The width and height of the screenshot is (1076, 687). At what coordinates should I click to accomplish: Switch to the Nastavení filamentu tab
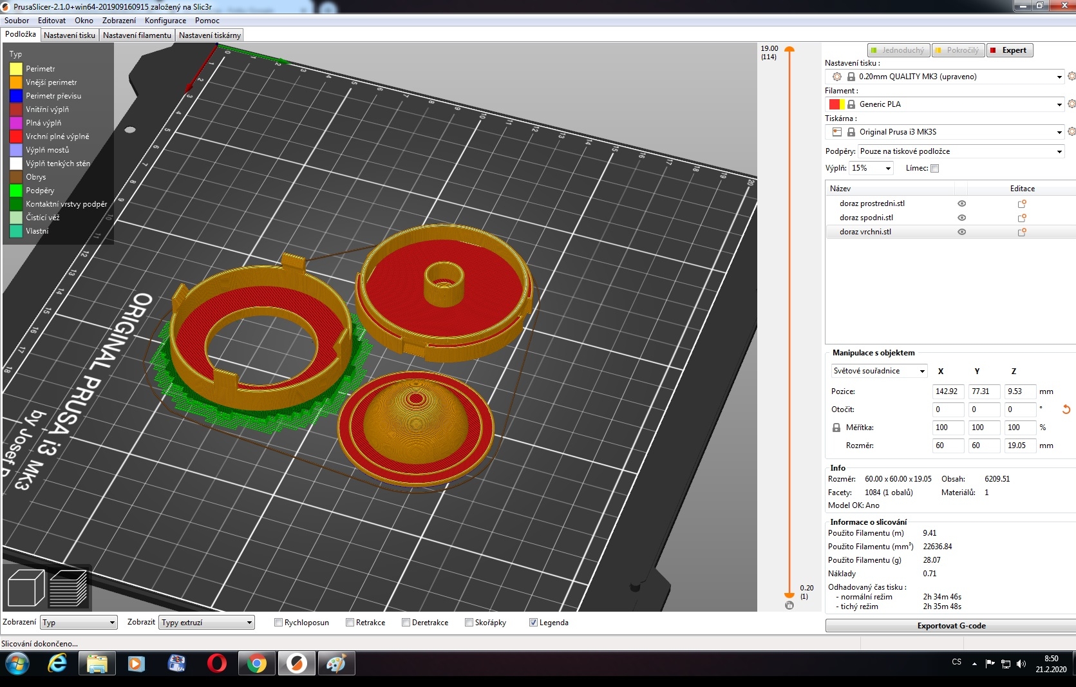pos(137,35)
